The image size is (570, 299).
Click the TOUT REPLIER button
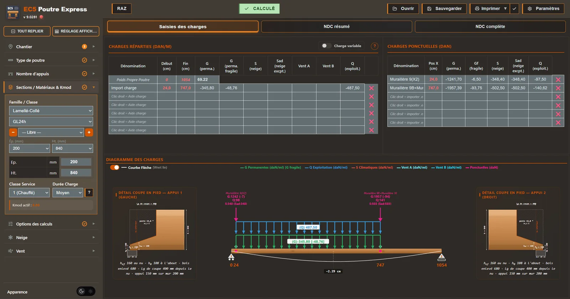click(27, 31)
